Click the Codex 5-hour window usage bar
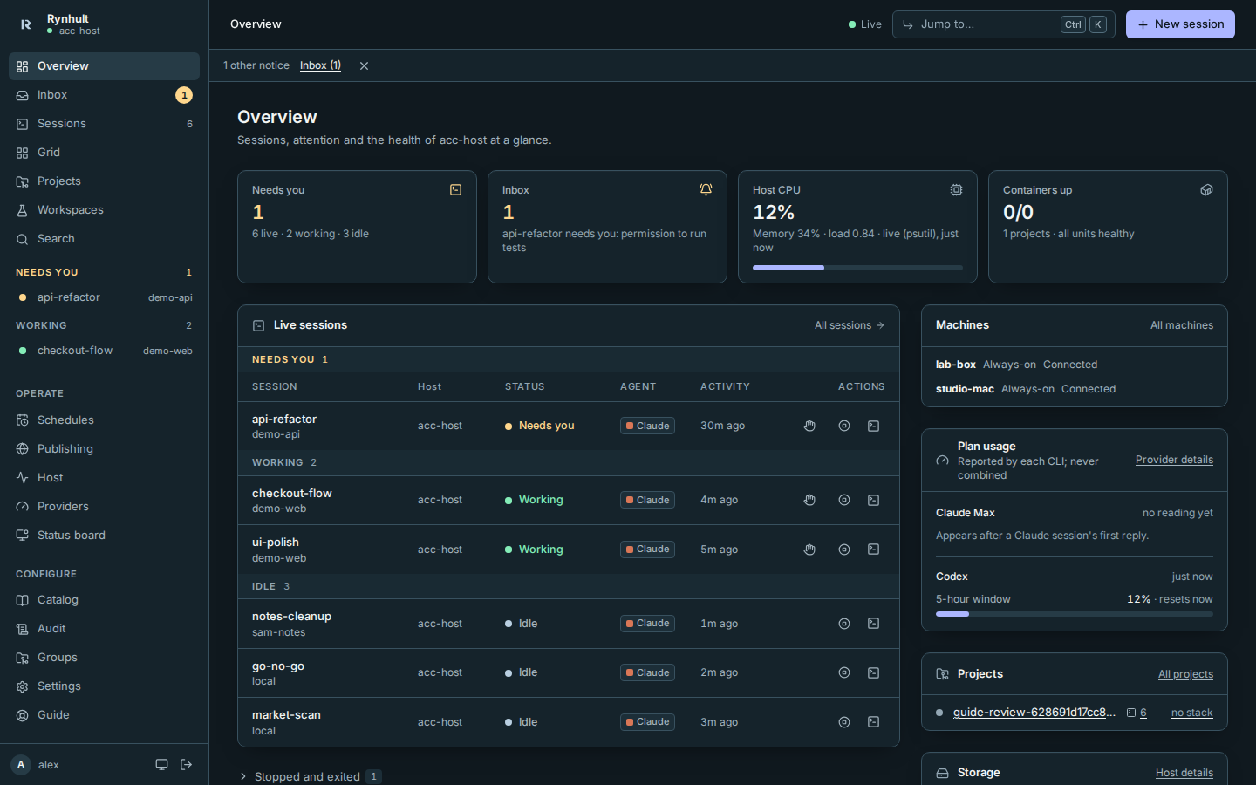 [1075, 614]
